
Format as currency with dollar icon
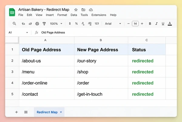click(x=70, y=24)
